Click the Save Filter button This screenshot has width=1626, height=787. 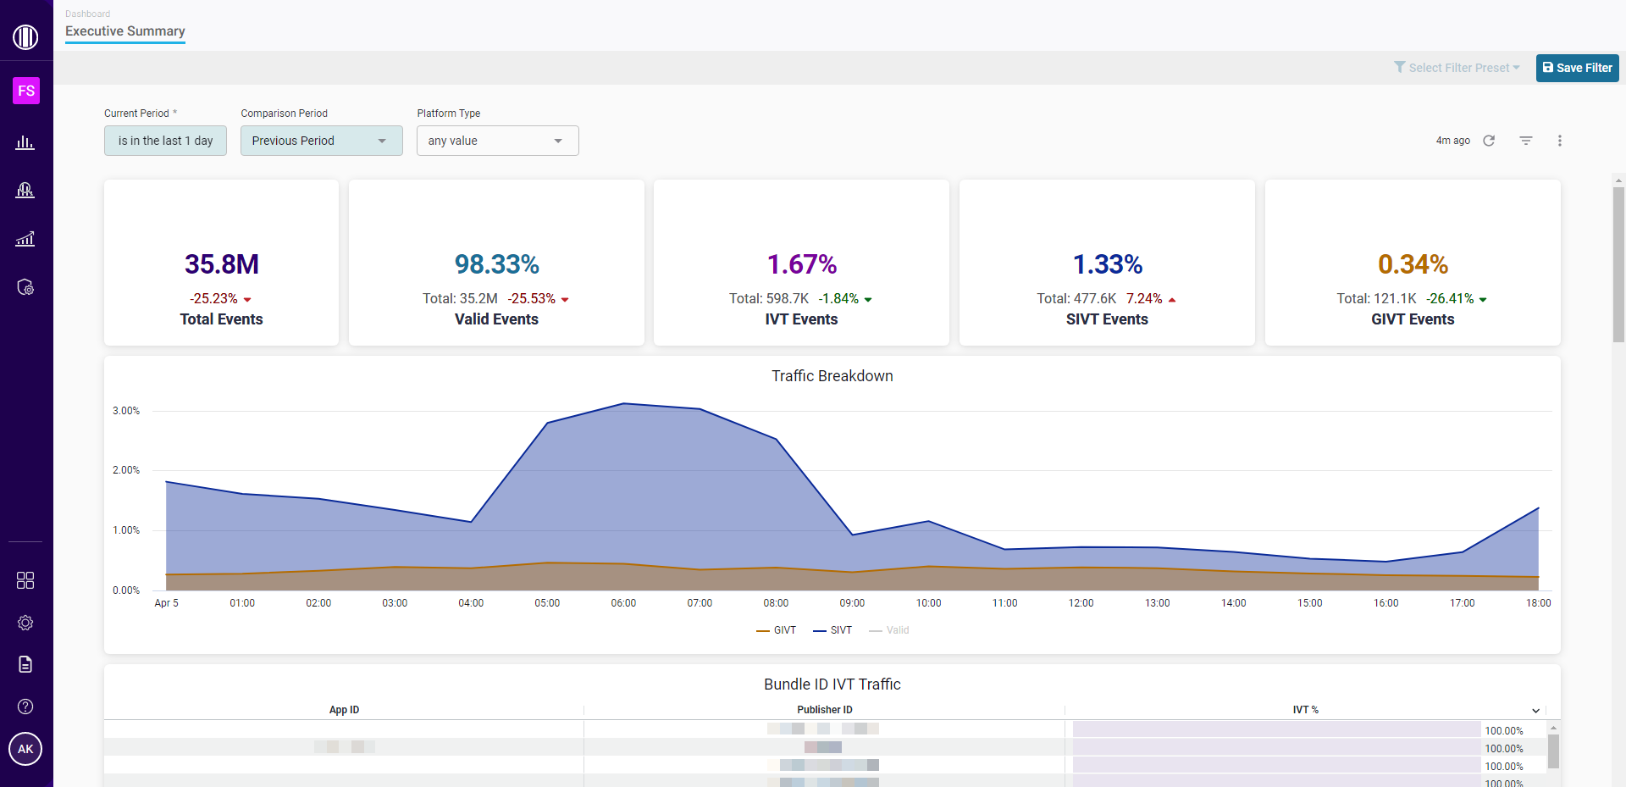[1577, 68]
